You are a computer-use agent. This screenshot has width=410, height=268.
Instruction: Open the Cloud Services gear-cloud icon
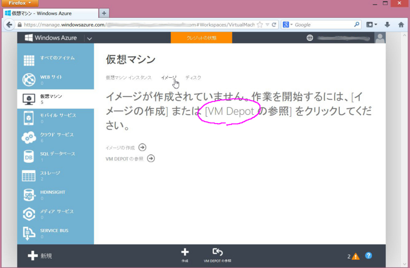(29, 137)
